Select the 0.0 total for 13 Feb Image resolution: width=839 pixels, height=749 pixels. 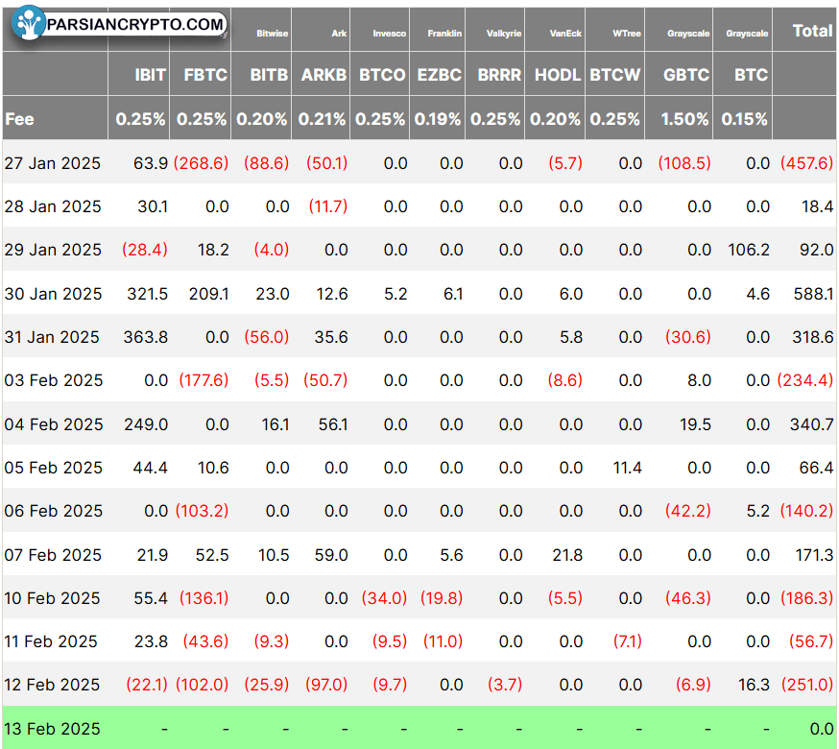822,729
